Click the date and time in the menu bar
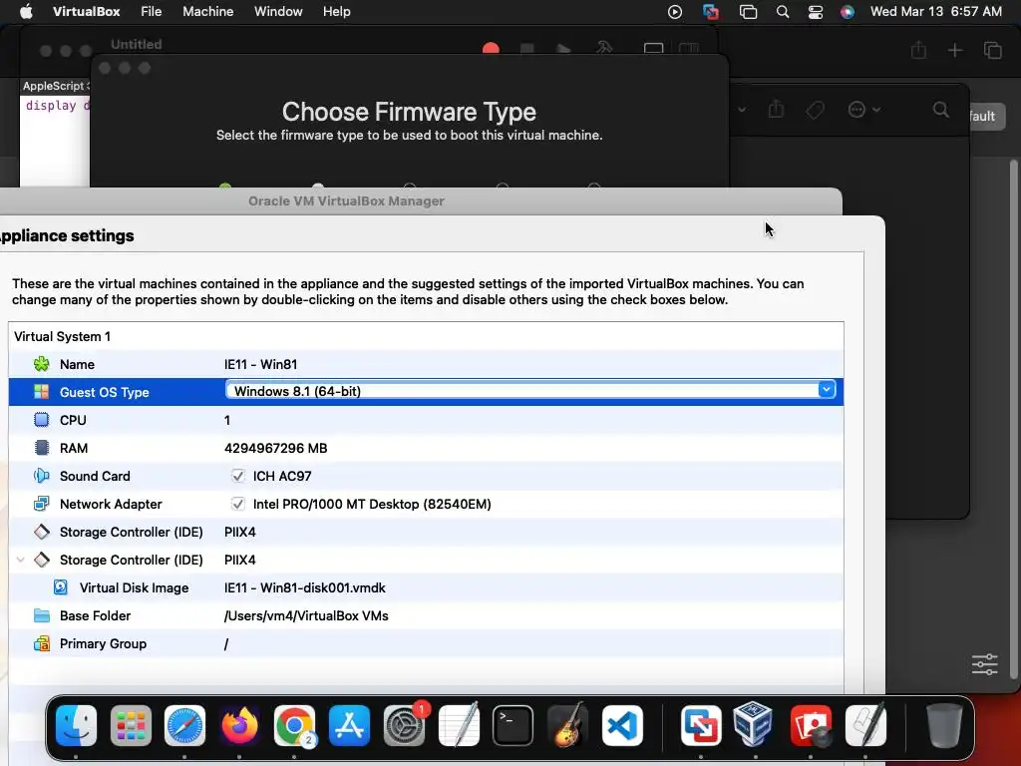1021x766 pixels. pyautogui.click(x=935, y=12)
